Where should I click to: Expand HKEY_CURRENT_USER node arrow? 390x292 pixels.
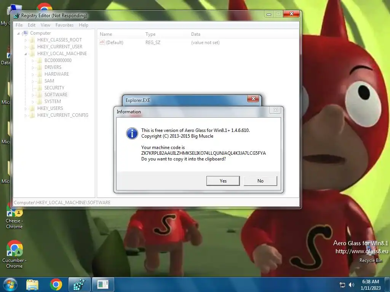coord(26,47)
